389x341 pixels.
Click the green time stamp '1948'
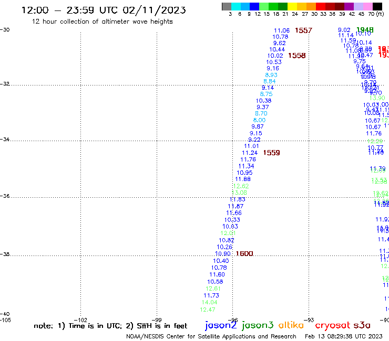tap(365, 30)
